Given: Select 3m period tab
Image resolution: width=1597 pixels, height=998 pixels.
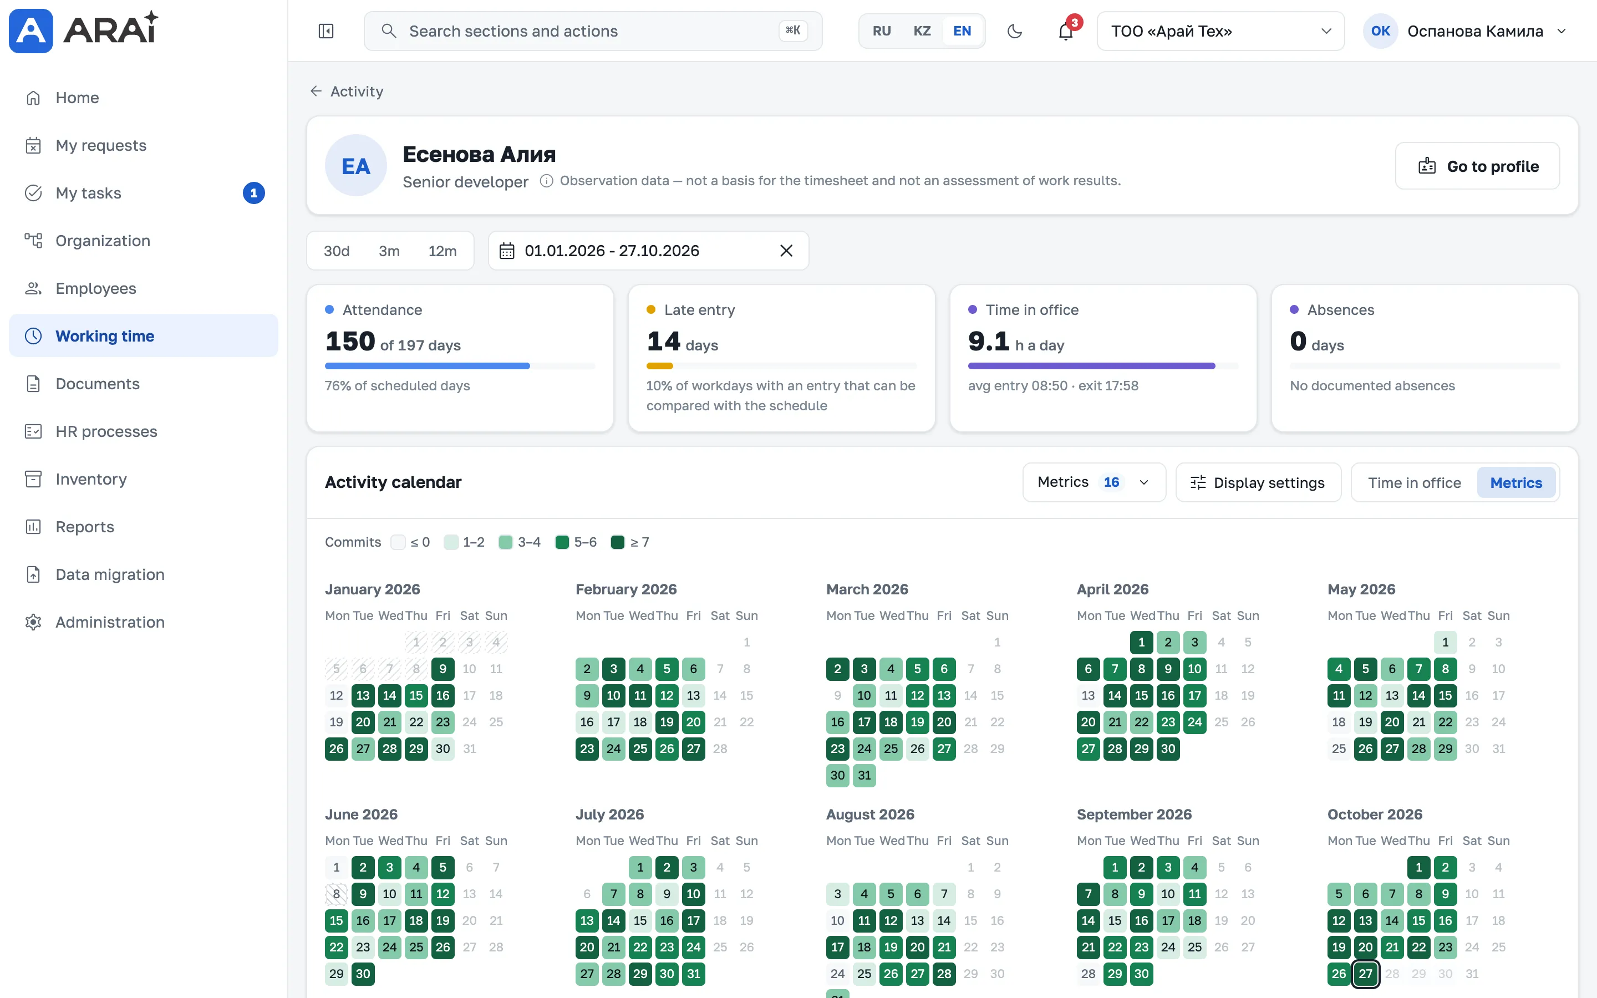Looking at the screenshot, I should tap(389, 251).
